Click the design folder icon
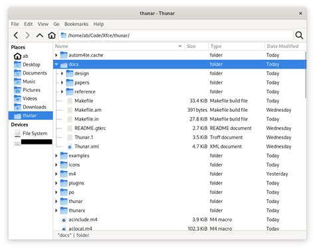This screenshot has height=249, width=315. [70, 73]
